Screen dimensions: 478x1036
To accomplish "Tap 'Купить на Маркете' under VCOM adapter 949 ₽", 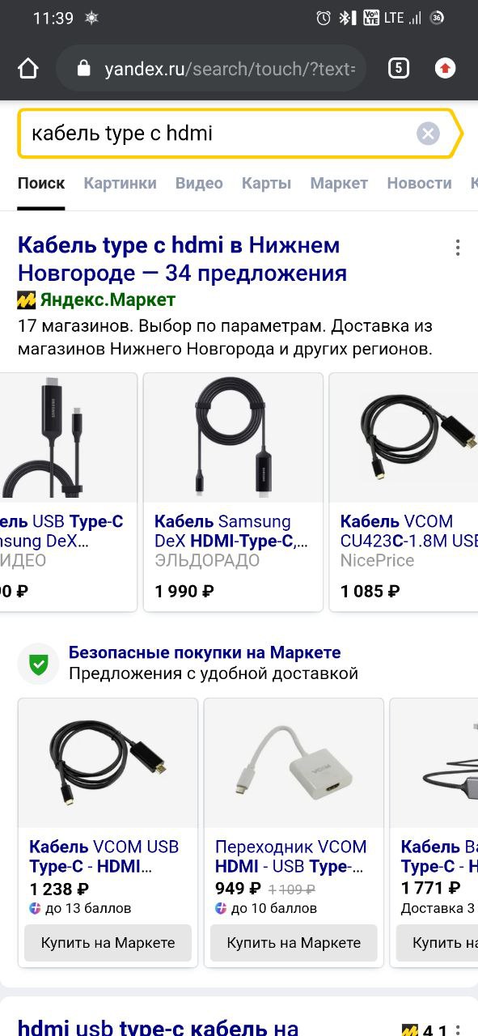I will click(294, 943).
